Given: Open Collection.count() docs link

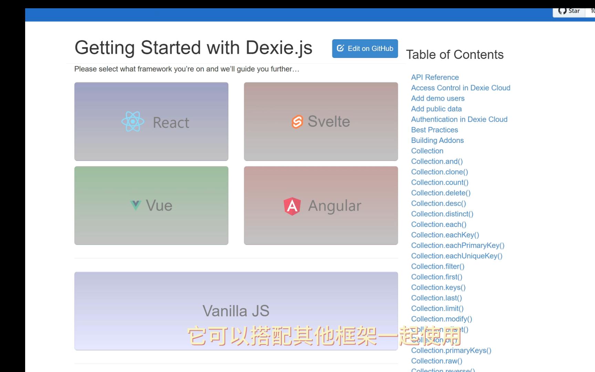Looking at the screenshot, I should tap(440, 182).
